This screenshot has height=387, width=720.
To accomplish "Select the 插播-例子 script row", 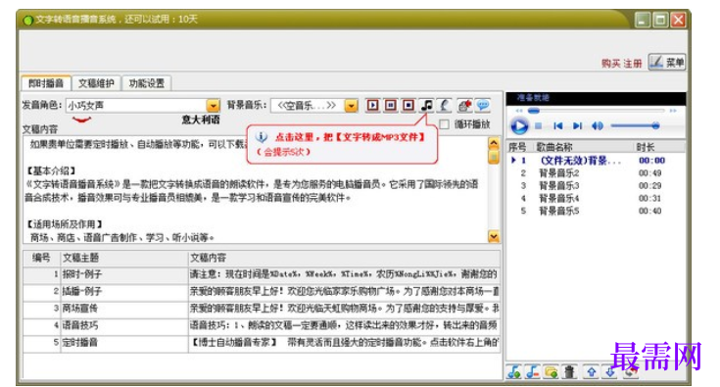I will pos(262,292).
